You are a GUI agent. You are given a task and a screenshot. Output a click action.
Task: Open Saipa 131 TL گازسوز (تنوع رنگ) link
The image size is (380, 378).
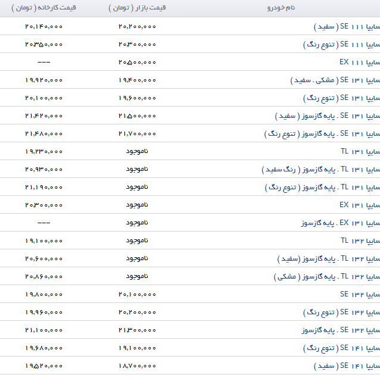coord(322,187)
